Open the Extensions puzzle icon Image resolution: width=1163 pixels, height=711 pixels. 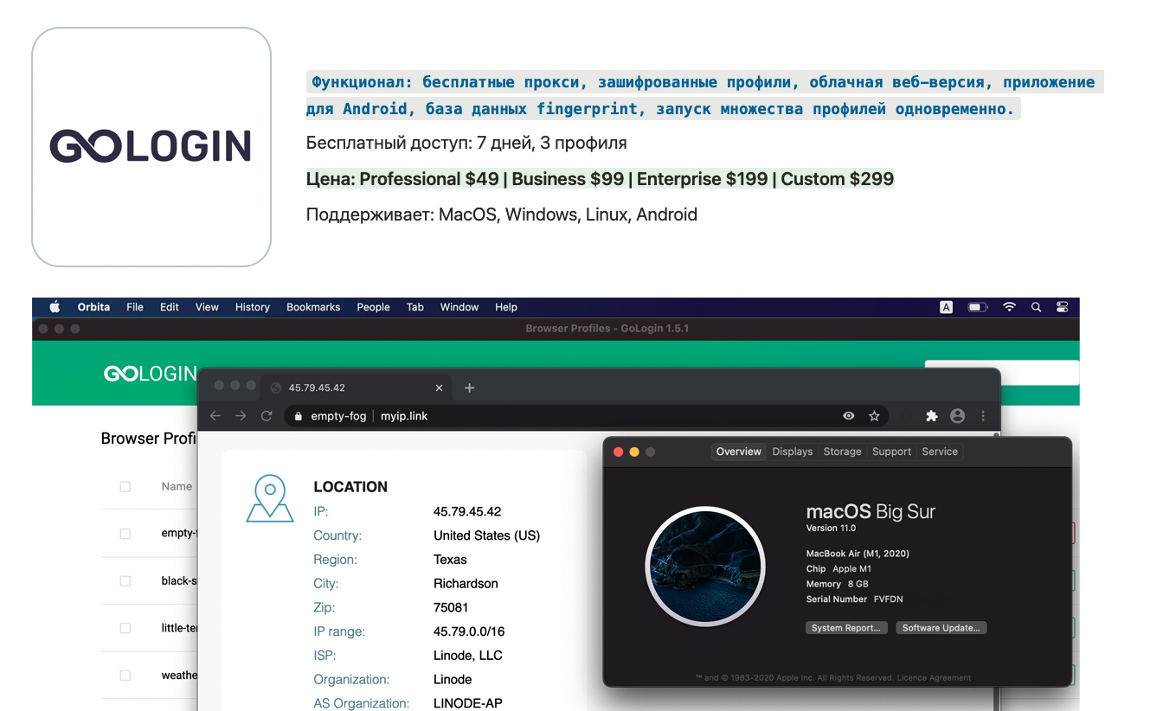click(x=932, y=416)
